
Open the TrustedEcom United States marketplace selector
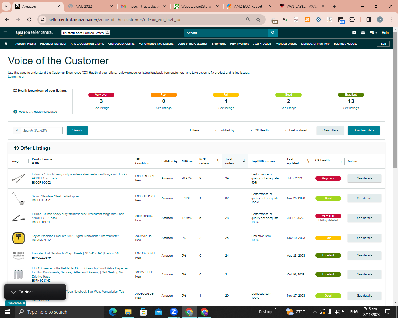(x=86, y=33)
